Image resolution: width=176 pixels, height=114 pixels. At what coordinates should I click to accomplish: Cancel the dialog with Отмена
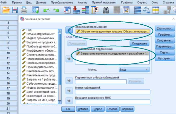pyautogui.click(x=113, y=109)
